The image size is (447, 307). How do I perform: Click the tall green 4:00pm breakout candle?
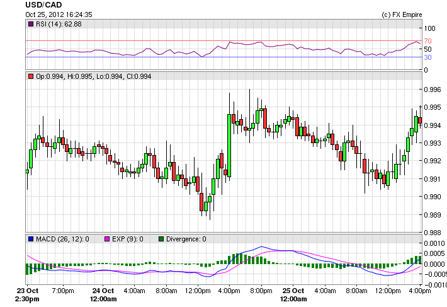[229, 146]
